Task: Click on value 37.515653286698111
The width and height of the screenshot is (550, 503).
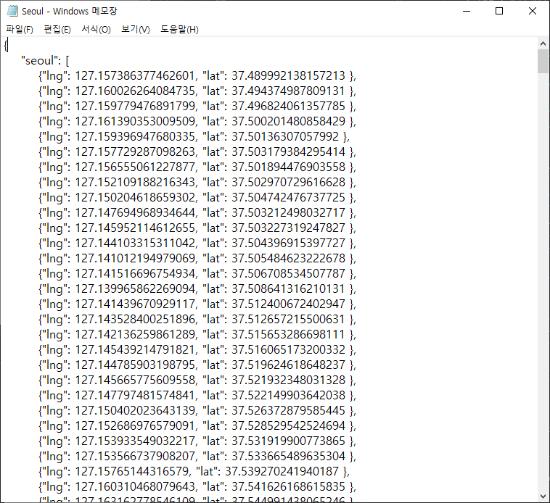Action: pyautogui.click(x=288, y=335)
